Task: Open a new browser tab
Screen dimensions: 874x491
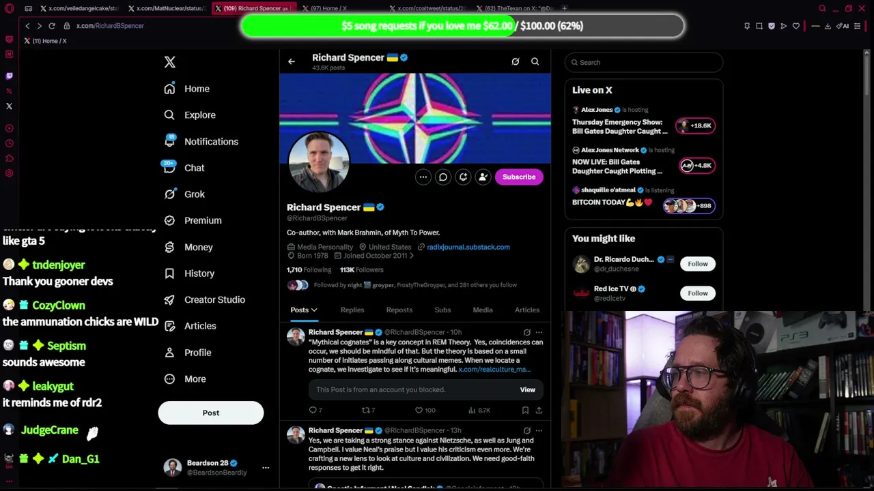Action: click(x=565, y=8)
